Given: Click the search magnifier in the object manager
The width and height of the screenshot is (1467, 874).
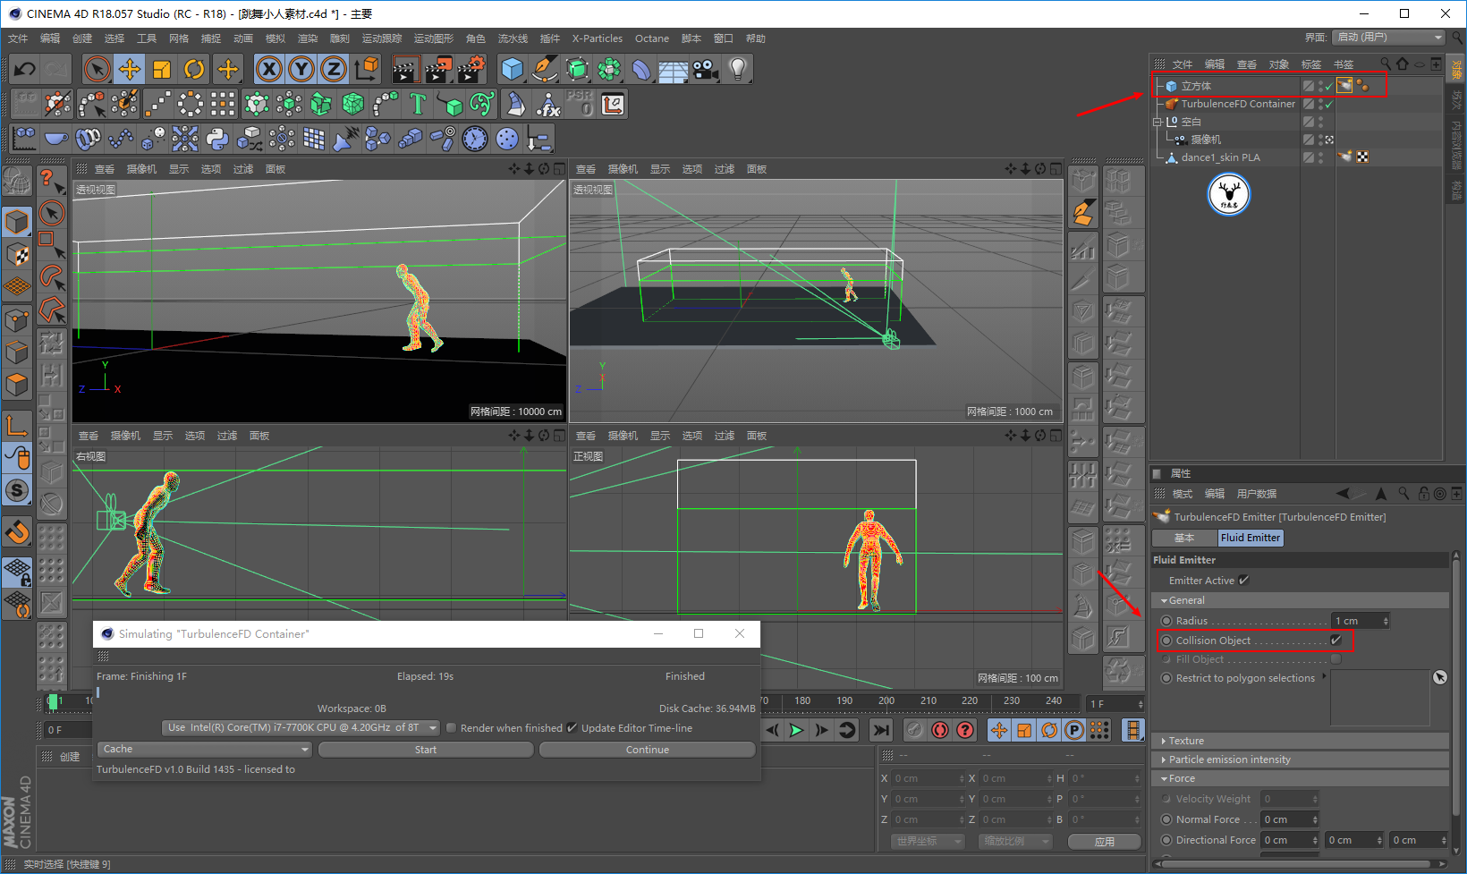Looking at the screenshot, I should 1386,64.
